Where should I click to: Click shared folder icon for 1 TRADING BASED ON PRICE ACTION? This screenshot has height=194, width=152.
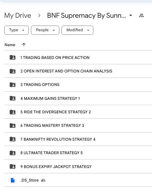click(12, 58)
